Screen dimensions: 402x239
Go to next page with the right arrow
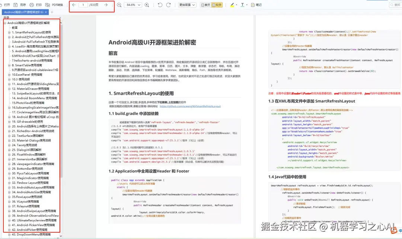106,5
